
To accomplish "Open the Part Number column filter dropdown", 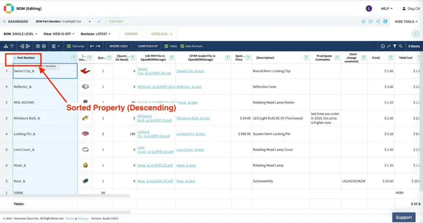I will pyautogui.click(x=74, y=58).
